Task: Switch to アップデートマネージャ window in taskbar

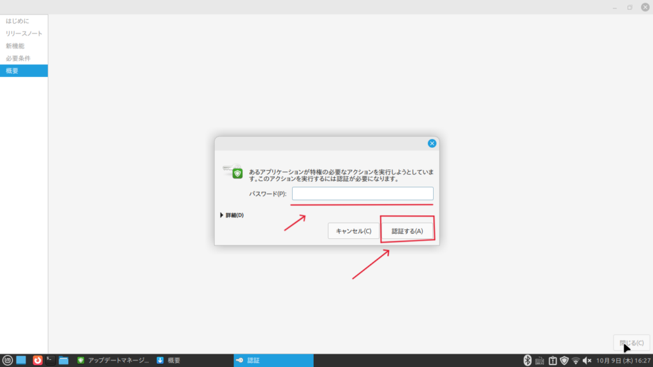Action: [112, 360]
